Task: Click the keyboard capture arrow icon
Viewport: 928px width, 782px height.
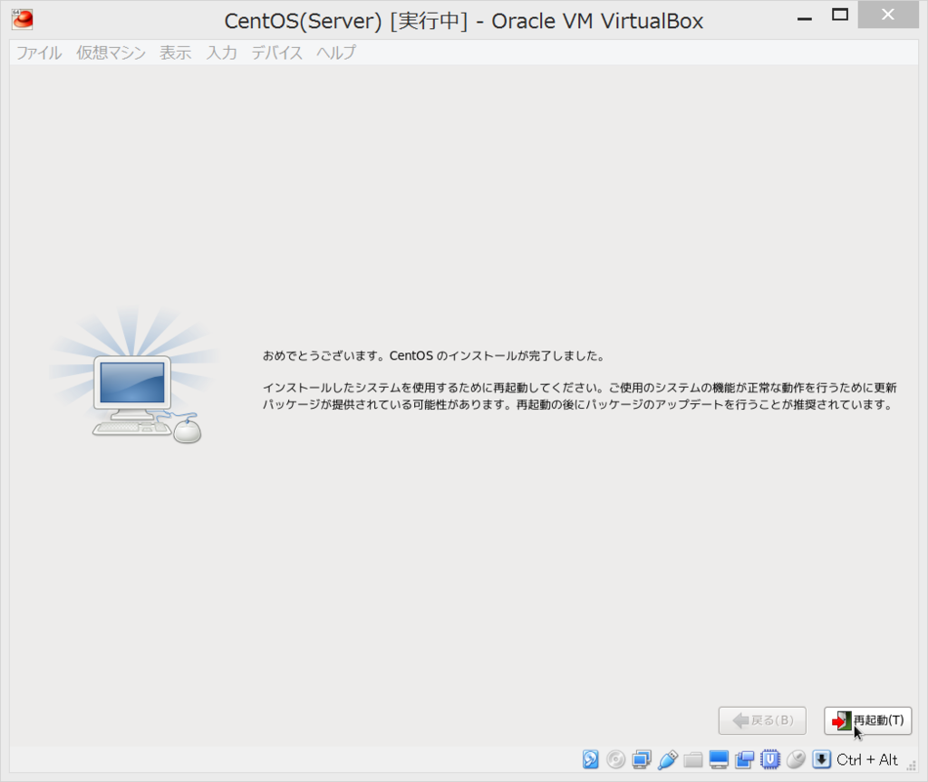Action: (x=821, y=759)
